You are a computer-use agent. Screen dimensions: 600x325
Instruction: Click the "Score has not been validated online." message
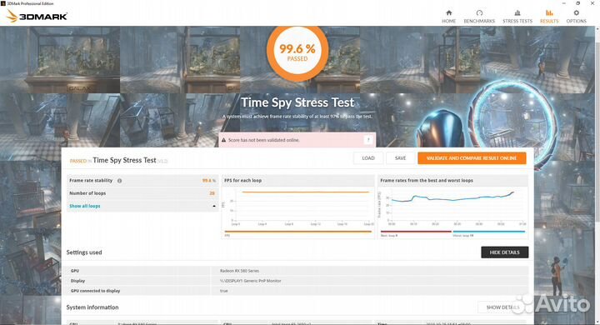click(263, 140)
